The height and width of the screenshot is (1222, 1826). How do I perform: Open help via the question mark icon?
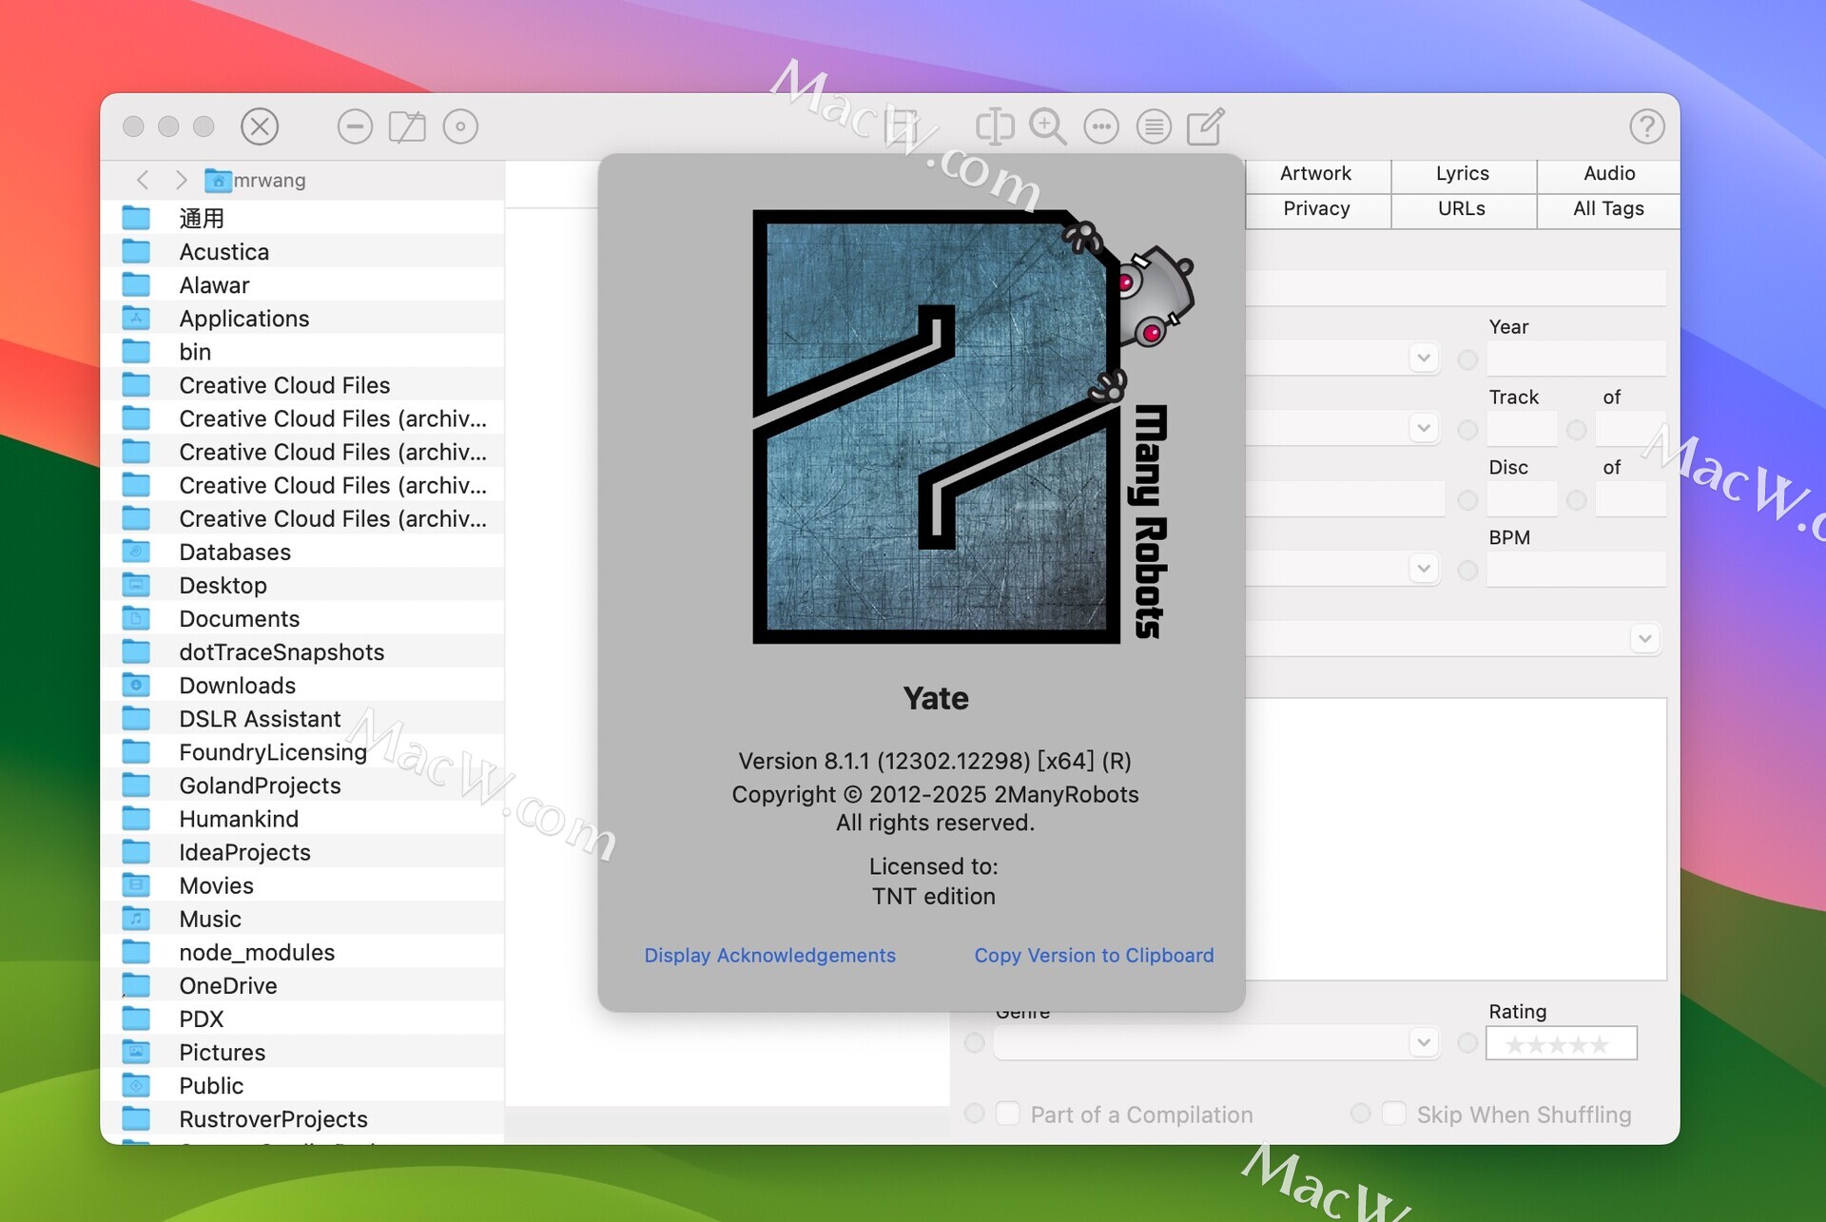click(1647, 126)
